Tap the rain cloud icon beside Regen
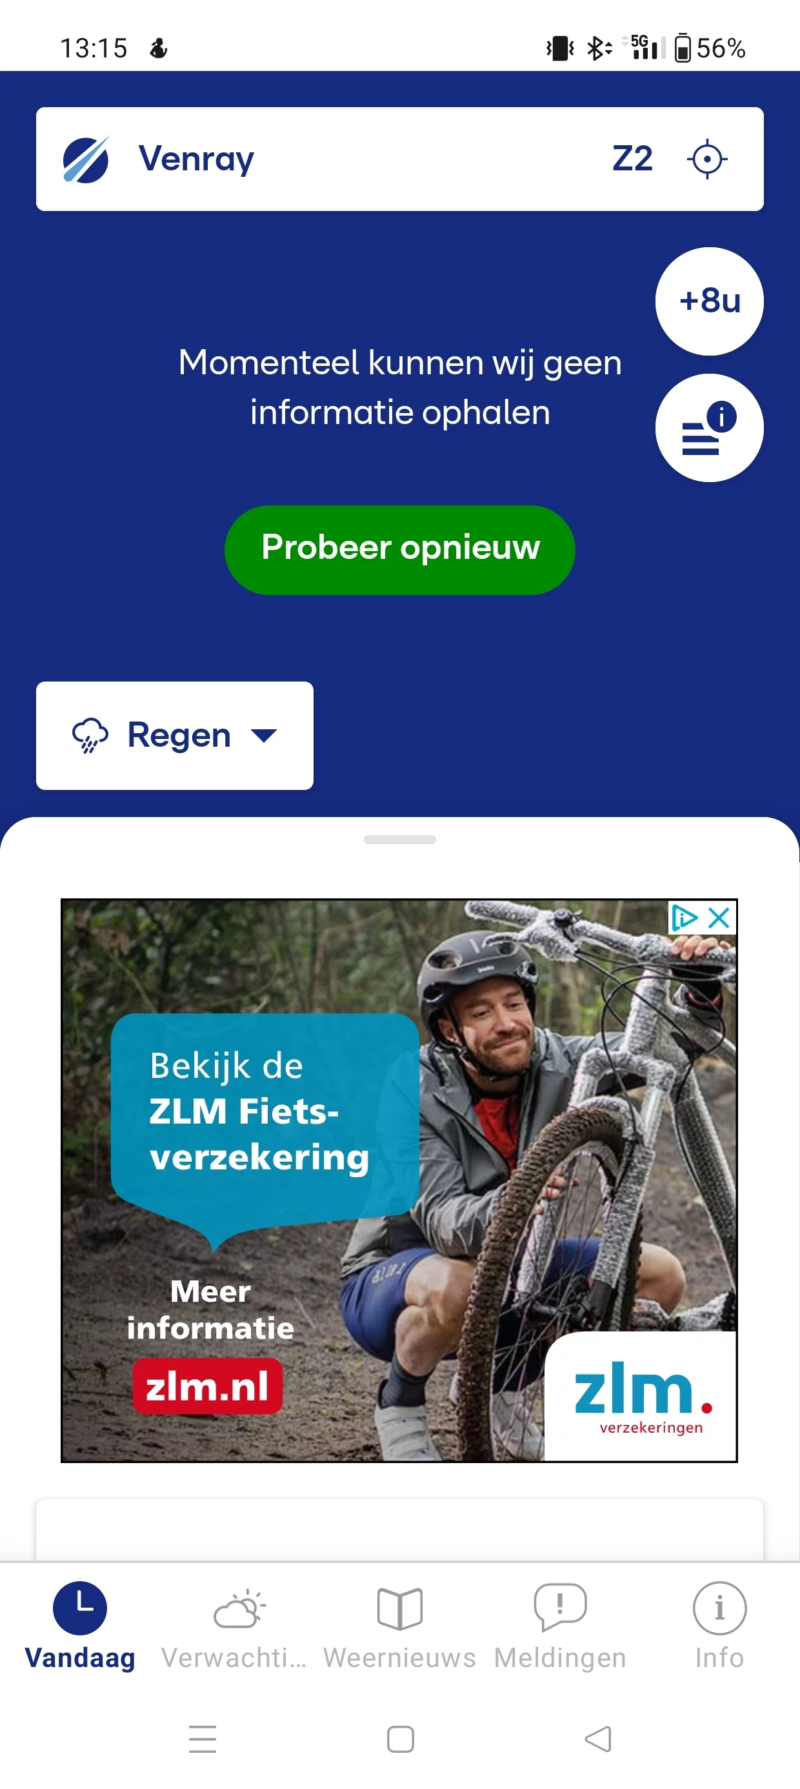 point(90,736)
